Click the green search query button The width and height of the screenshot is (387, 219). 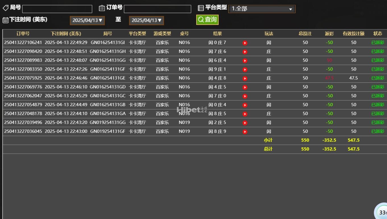207,20
